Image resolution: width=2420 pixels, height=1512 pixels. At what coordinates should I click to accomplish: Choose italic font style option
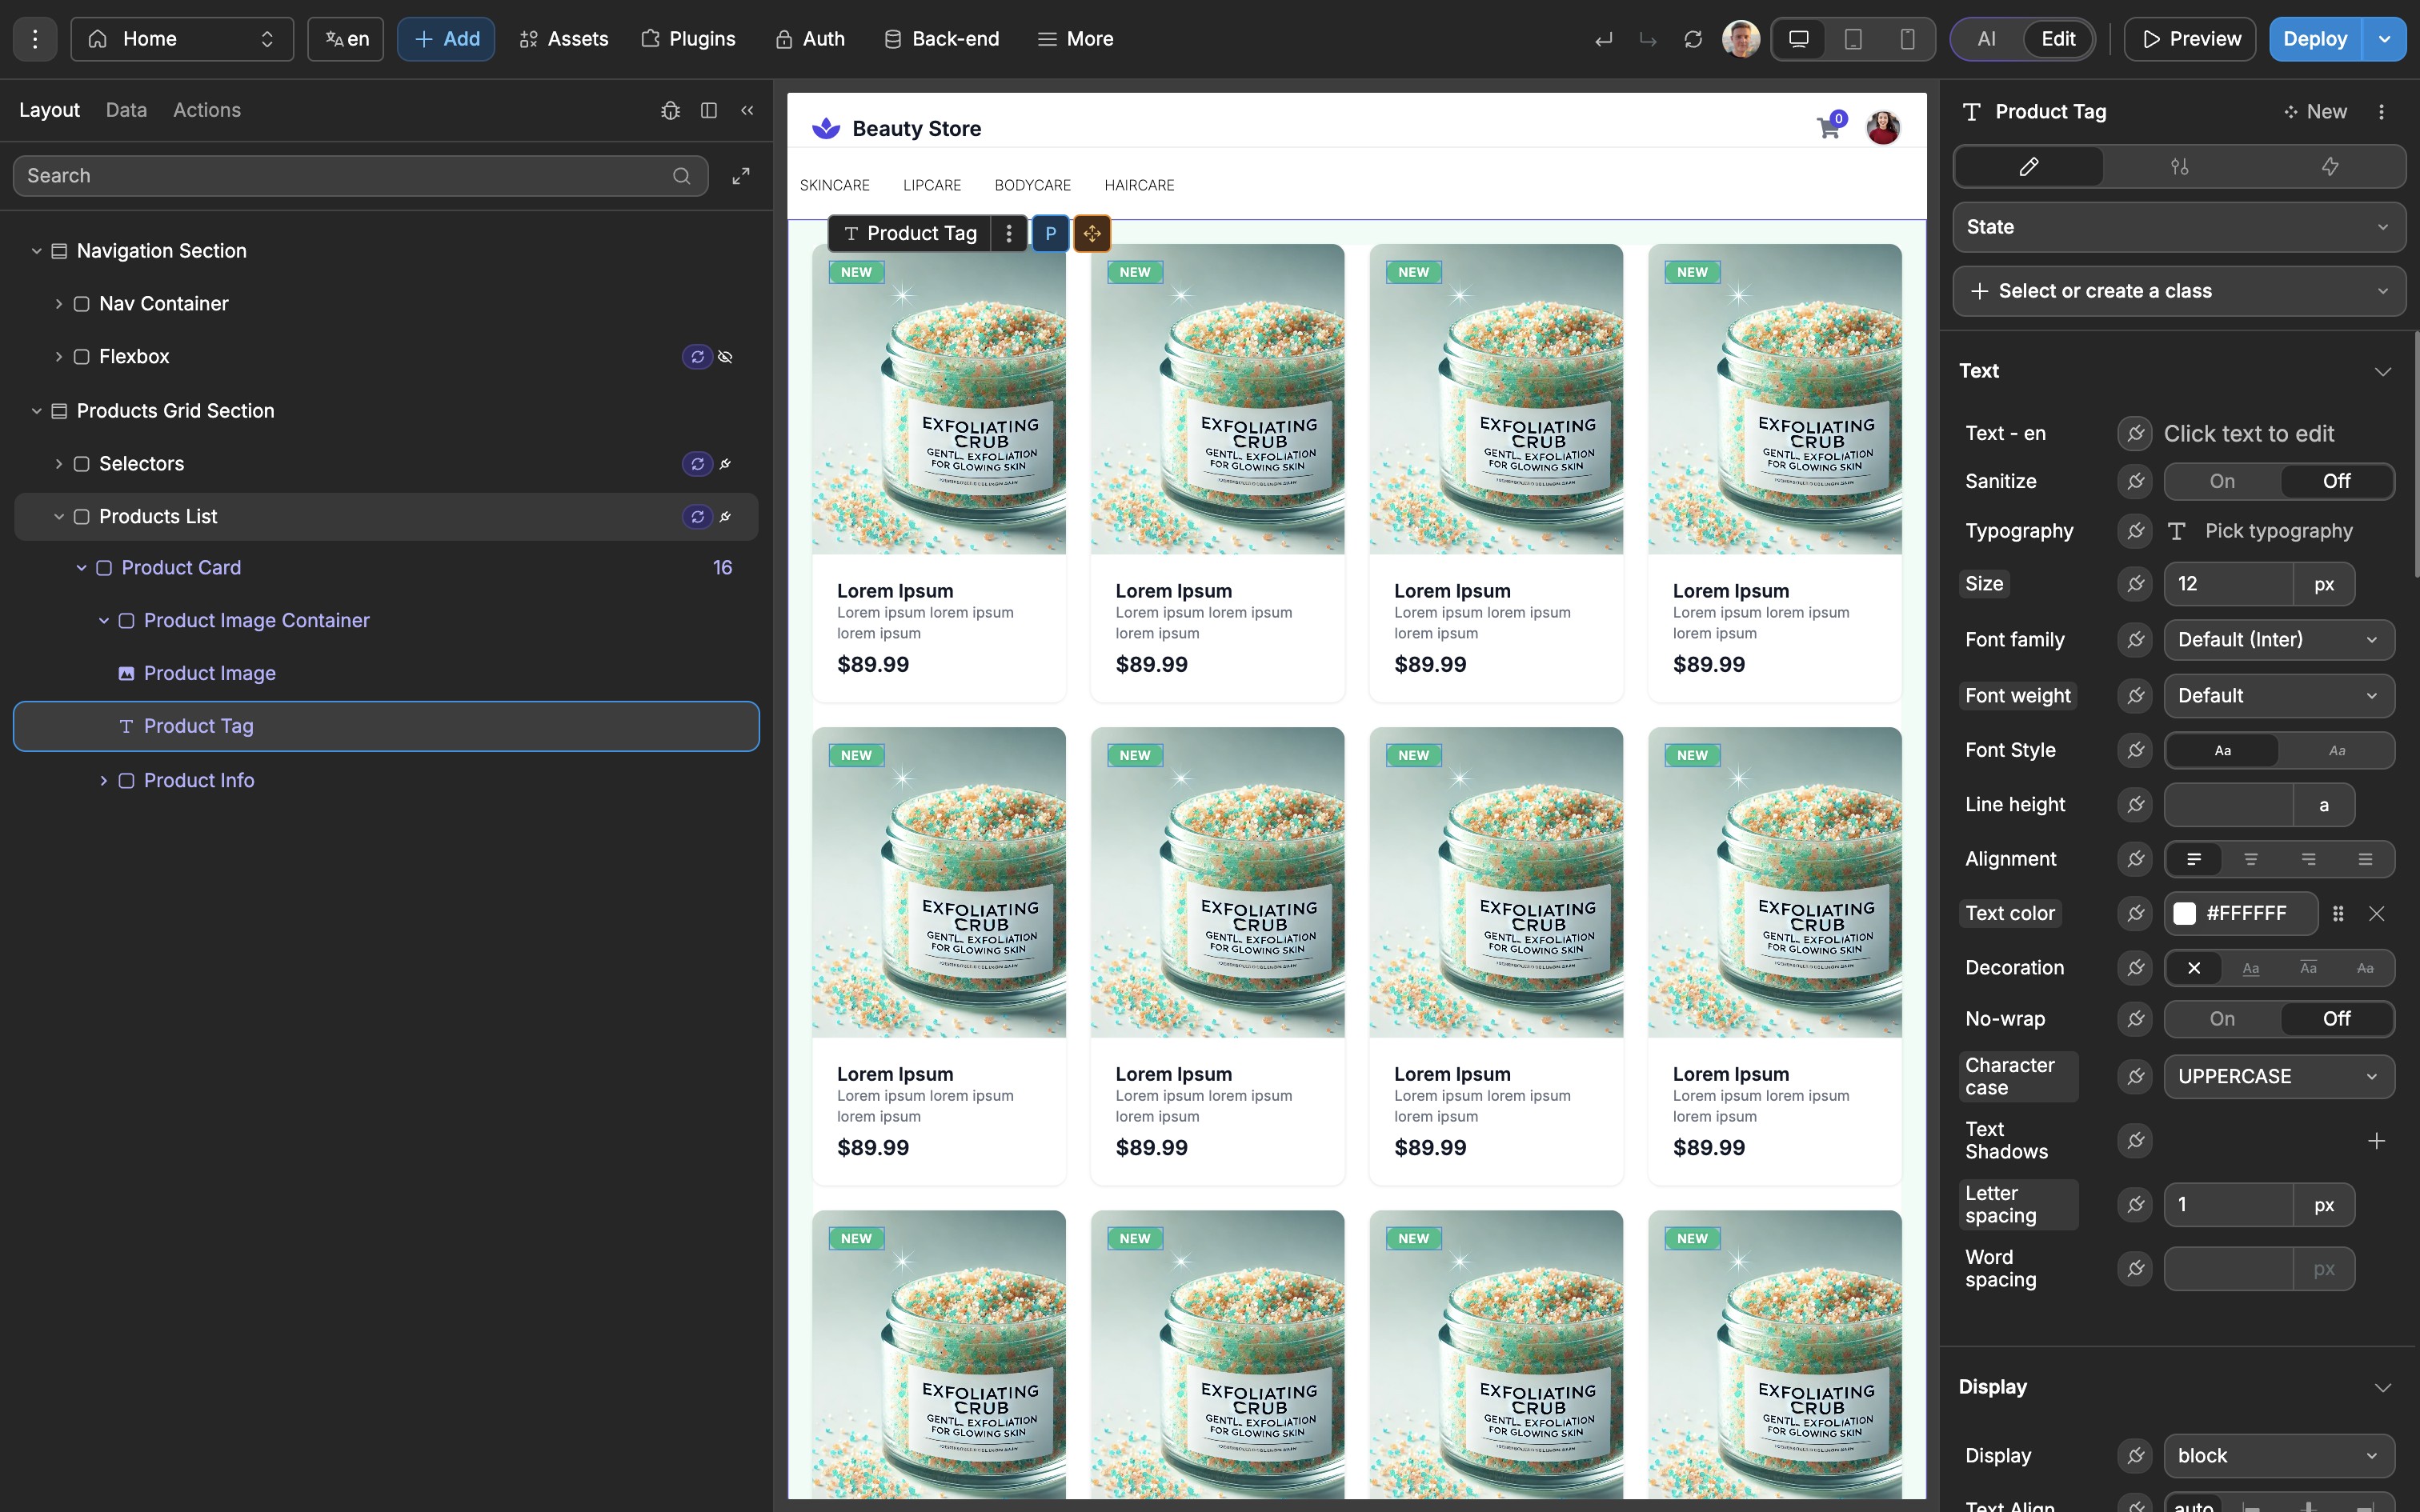[x=2336, y=751]
